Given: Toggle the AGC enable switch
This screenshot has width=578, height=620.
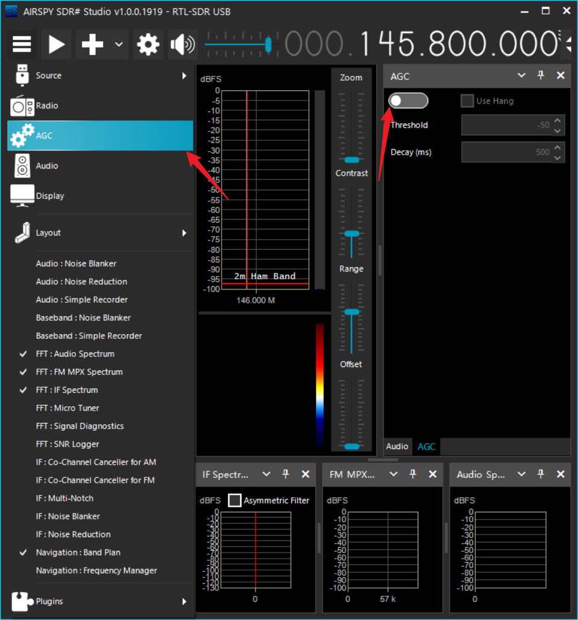Looking at the screenshot, I should pos(408,101).
